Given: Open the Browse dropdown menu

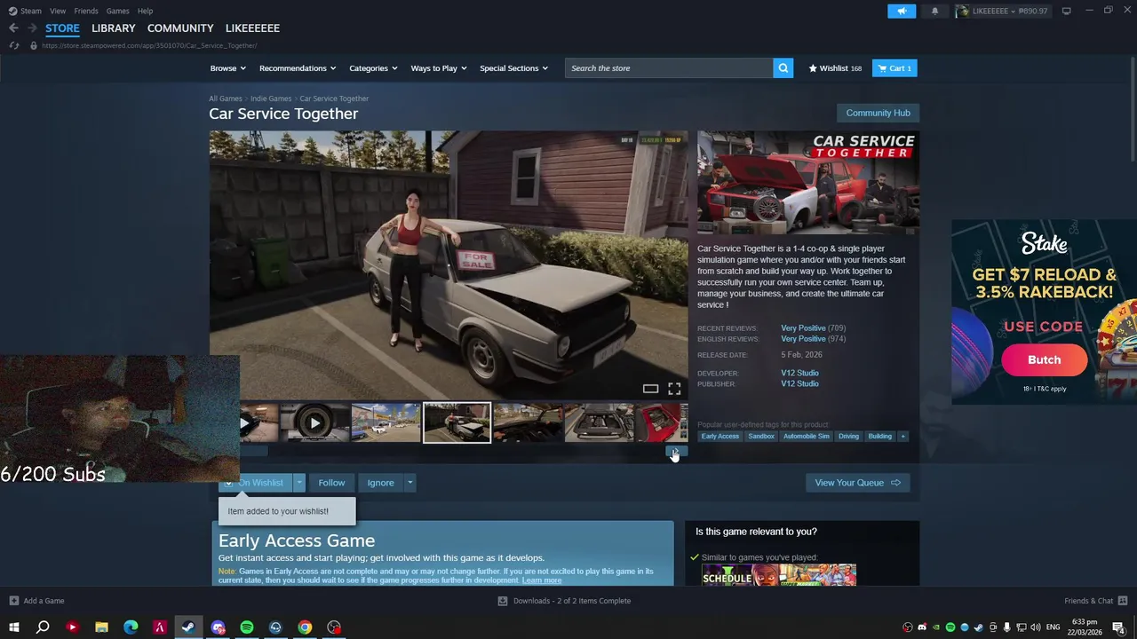Looking at the screenshot, I should pyautogui.click(x=228, y=68).
